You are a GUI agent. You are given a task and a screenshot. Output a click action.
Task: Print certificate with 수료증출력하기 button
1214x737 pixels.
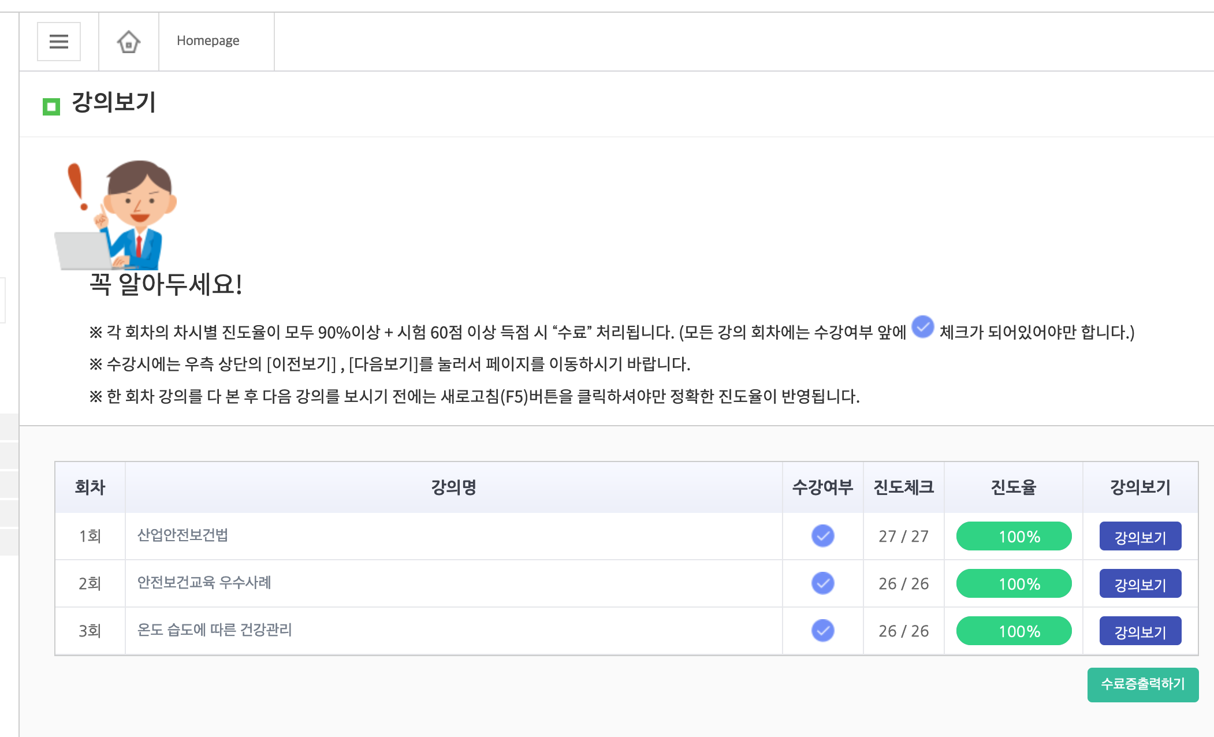tap(1142, 684)
